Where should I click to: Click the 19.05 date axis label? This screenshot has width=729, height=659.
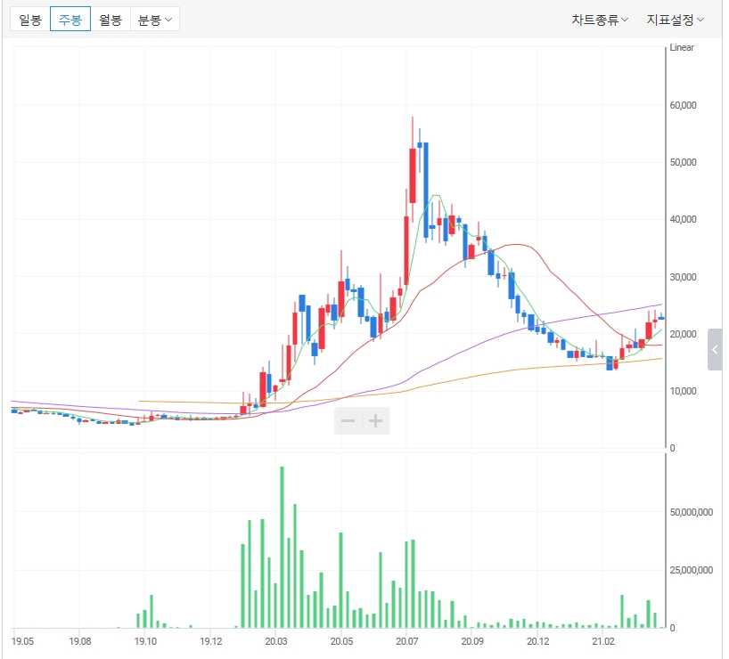click(22, 641)
